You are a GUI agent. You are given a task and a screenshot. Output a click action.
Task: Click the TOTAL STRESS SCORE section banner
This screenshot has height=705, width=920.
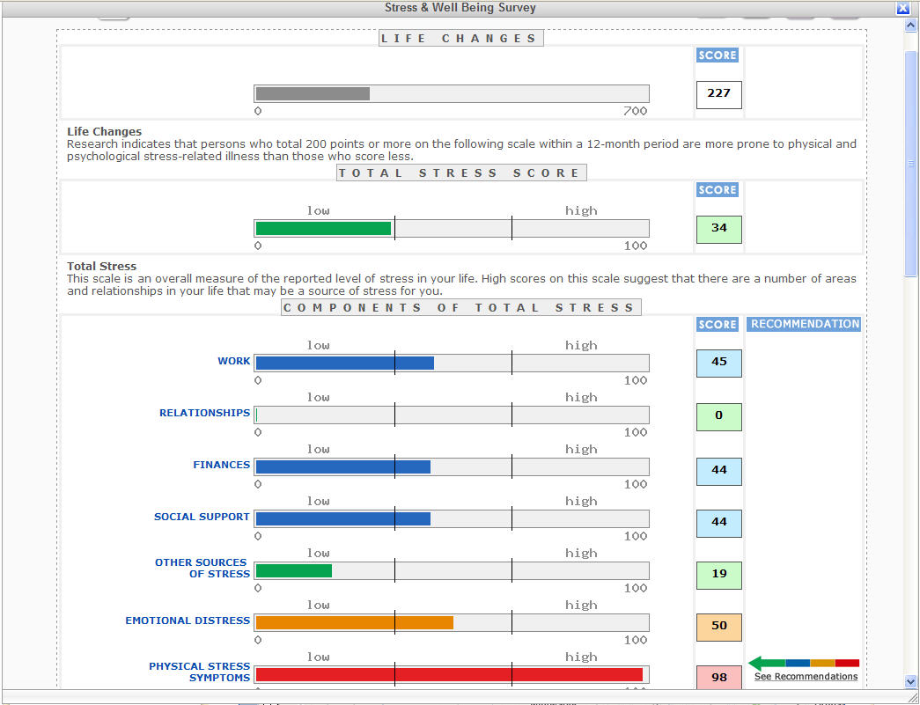coord(461,173)
